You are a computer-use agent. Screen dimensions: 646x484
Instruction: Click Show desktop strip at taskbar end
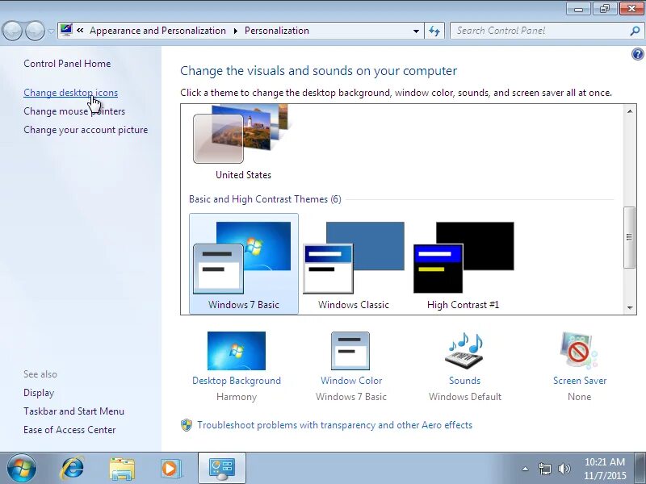[640, 469]
